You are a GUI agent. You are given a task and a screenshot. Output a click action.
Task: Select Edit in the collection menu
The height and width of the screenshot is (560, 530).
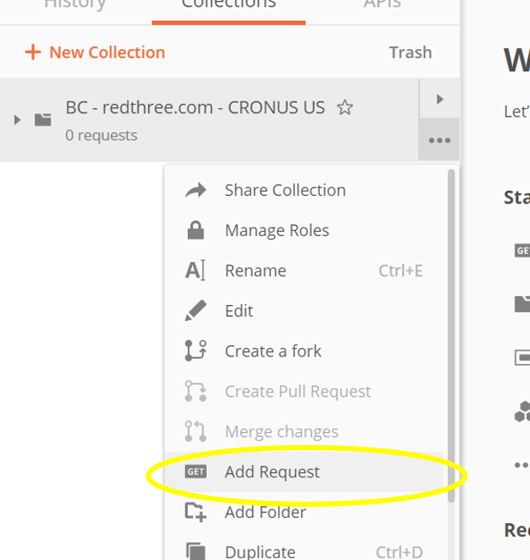(304, 310)
